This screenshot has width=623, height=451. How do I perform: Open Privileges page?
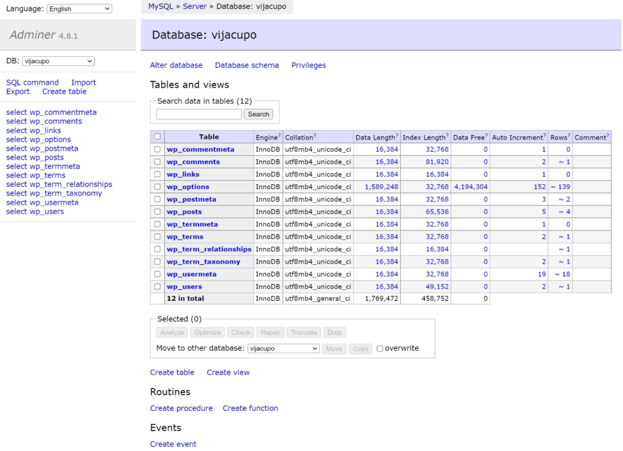click(x=309, y=65)
